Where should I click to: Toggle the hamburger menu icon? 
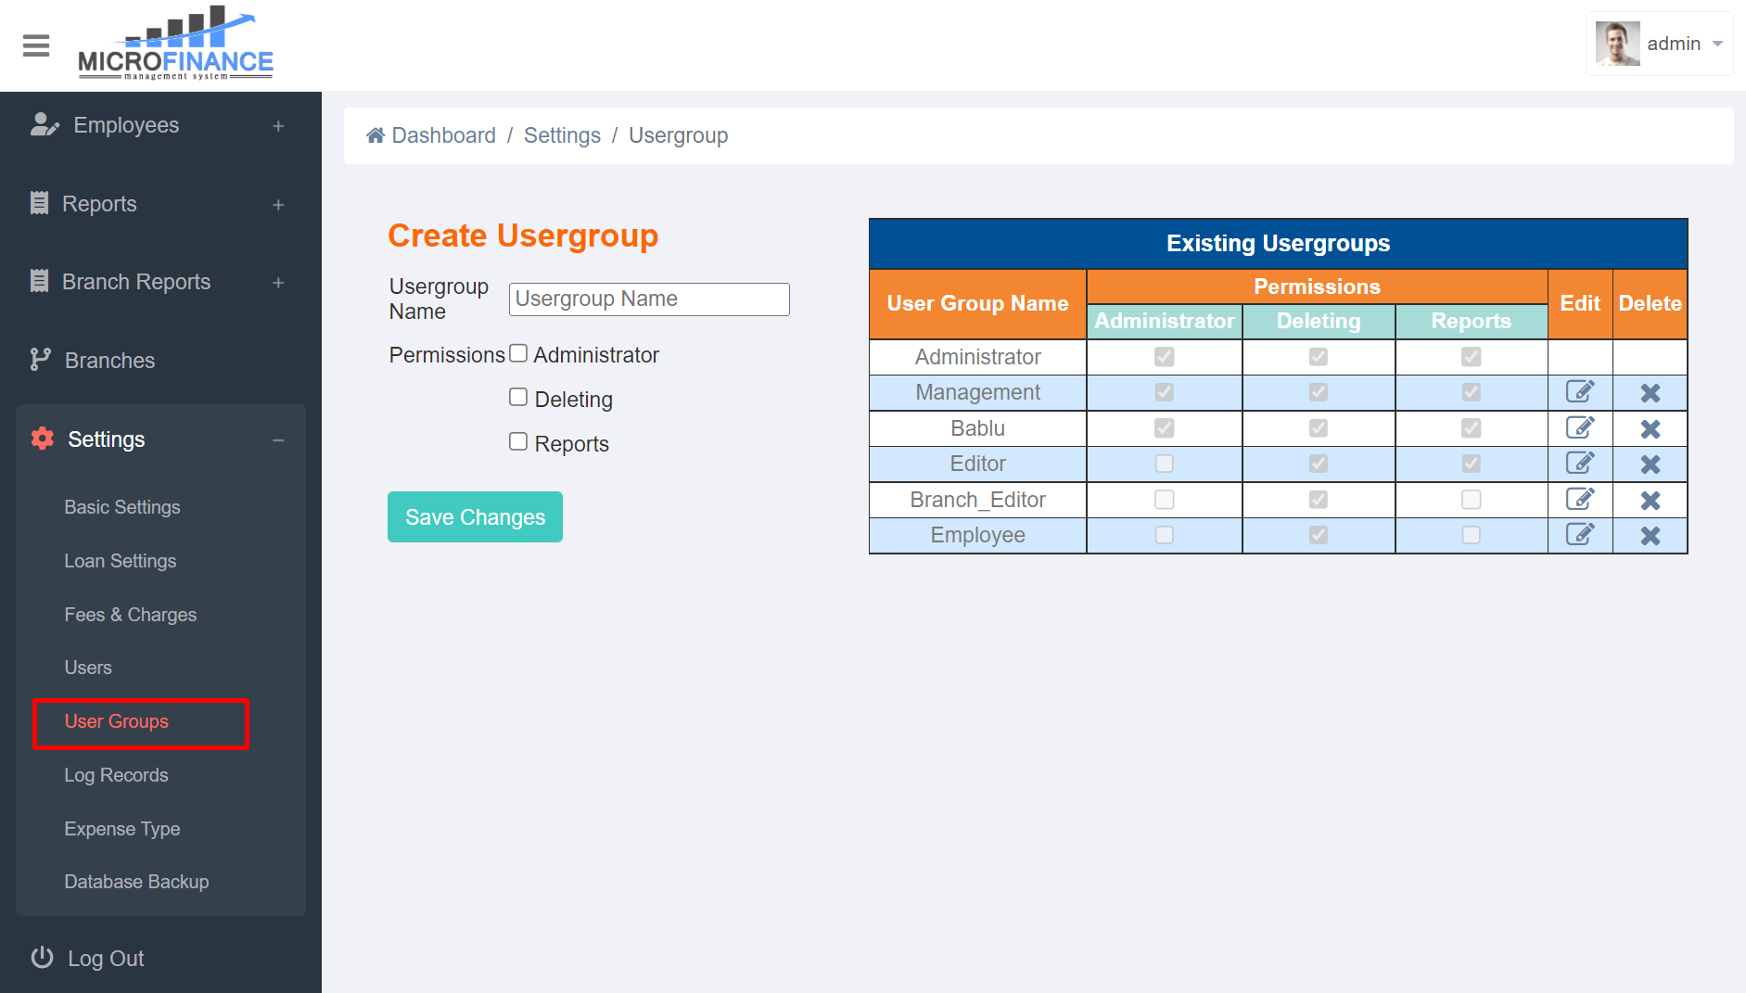click(x=36, y=45)
